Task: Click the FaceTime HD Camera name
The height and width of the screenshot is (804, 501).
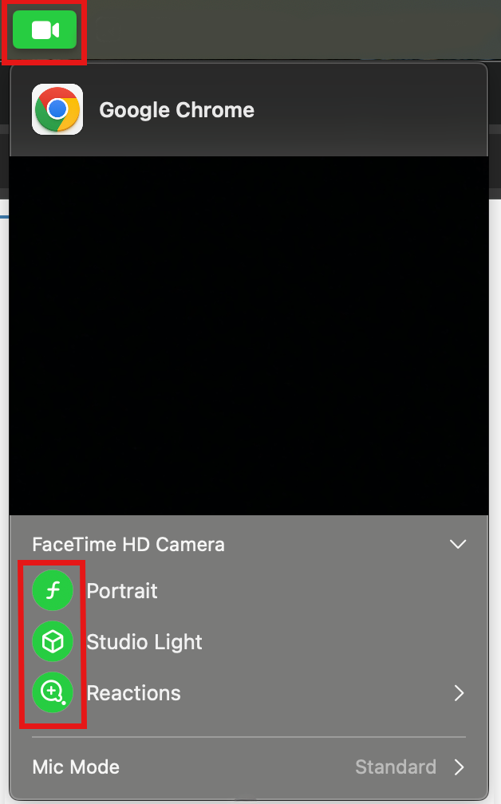Action: (128, 545)
